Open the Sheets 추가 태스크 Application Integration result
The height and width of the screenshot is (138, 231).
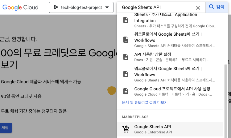[170, 20]
